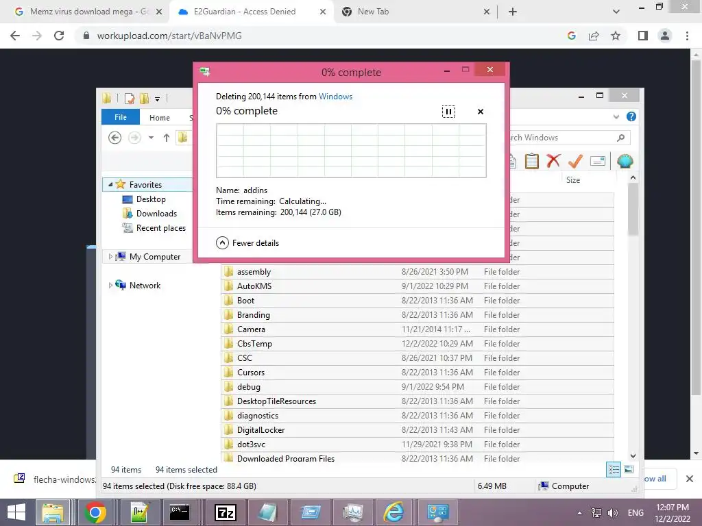Select Recent places in Favorites
Image resolution: width=702 pixels, height=526 pixels.
coord(160,227)
